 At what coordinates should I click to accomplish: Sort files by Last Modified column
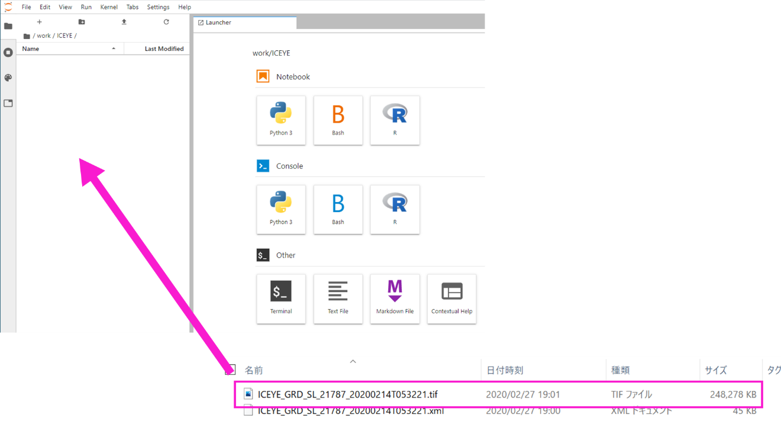coord(157,49)
